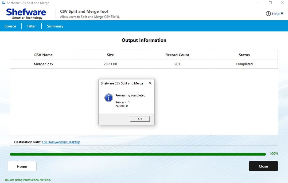Switch to the Source tab

coord(10,26)
